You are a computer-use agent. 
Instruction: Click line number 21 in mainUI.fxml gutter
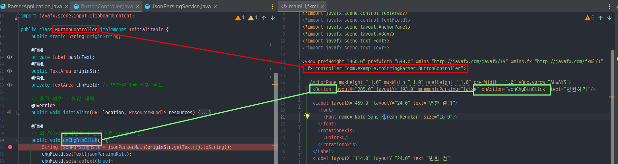283,117
